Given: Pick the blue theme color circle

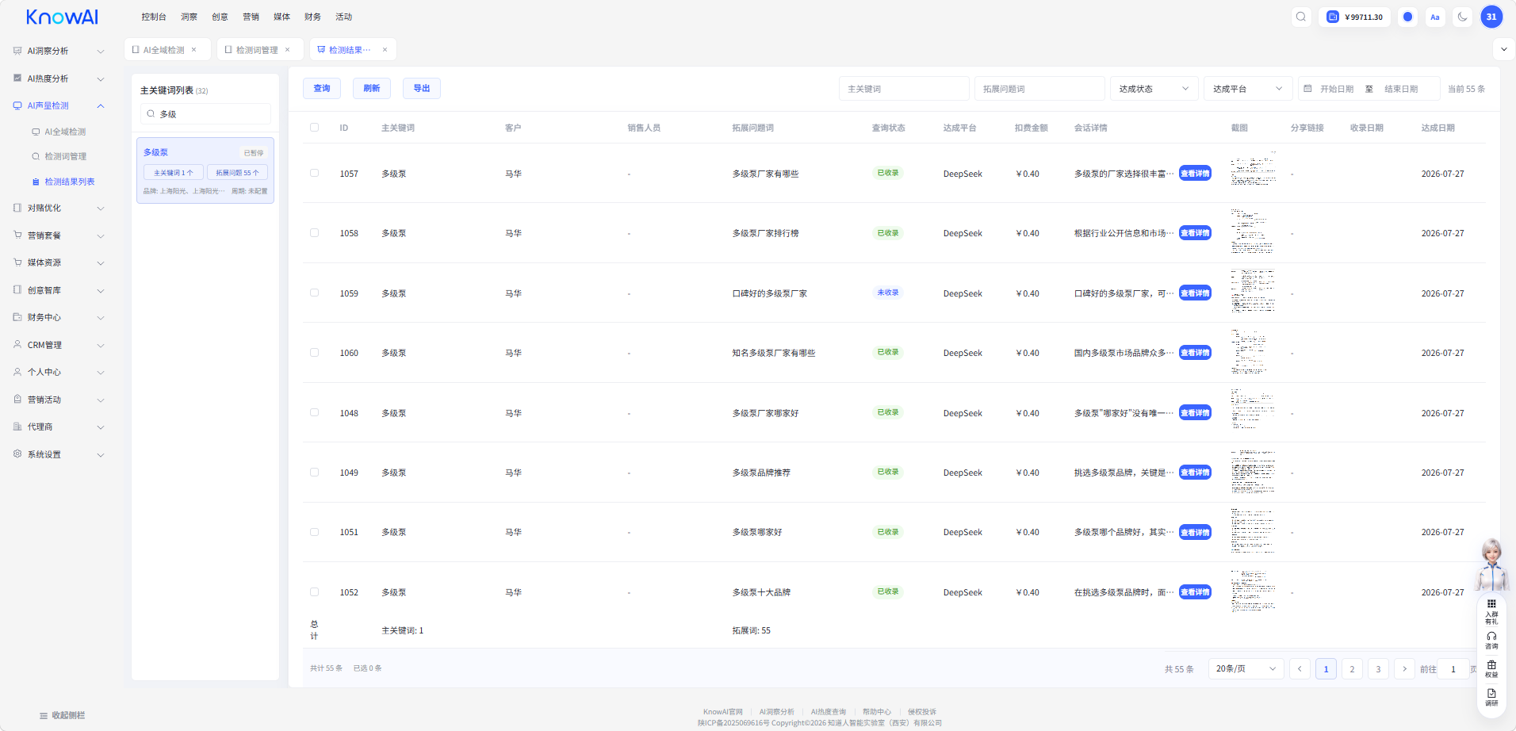Looking at the screenshot, I should click(x=1408, y=17).
